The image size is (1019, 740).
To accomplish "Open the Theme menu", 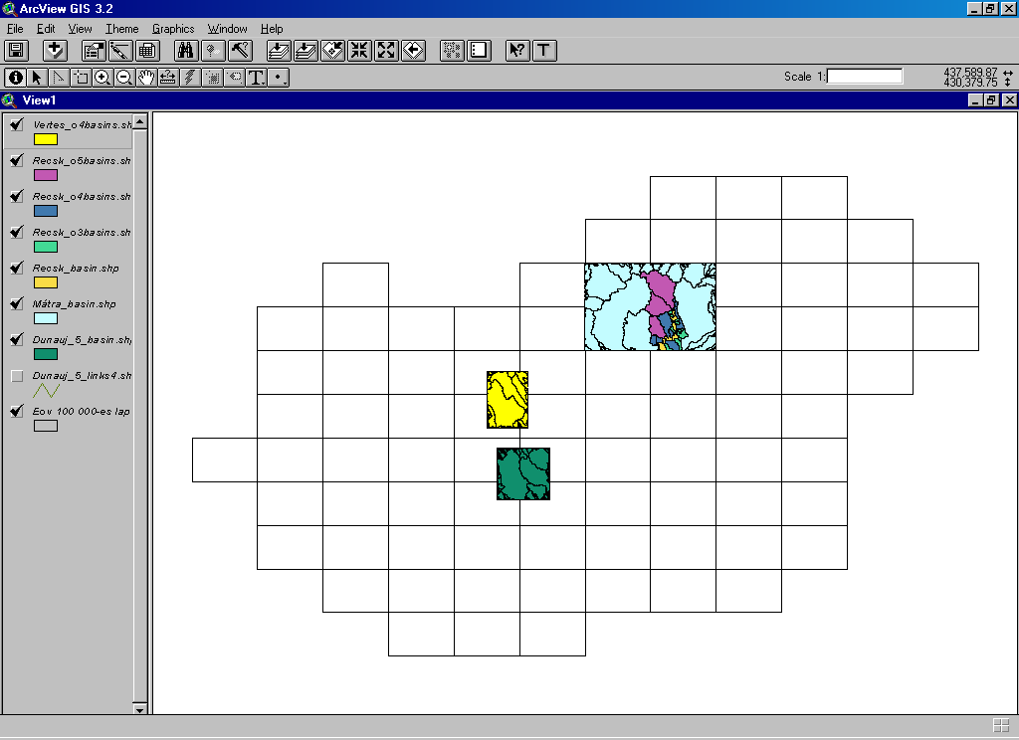I will point(122,29).
